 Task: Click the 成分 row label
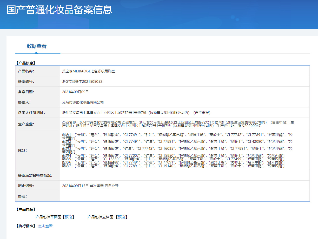(x=22, y=150)
